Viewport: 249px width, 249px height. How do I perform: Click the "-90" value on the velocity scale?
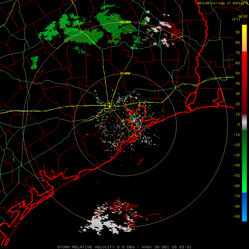(237, 217)
